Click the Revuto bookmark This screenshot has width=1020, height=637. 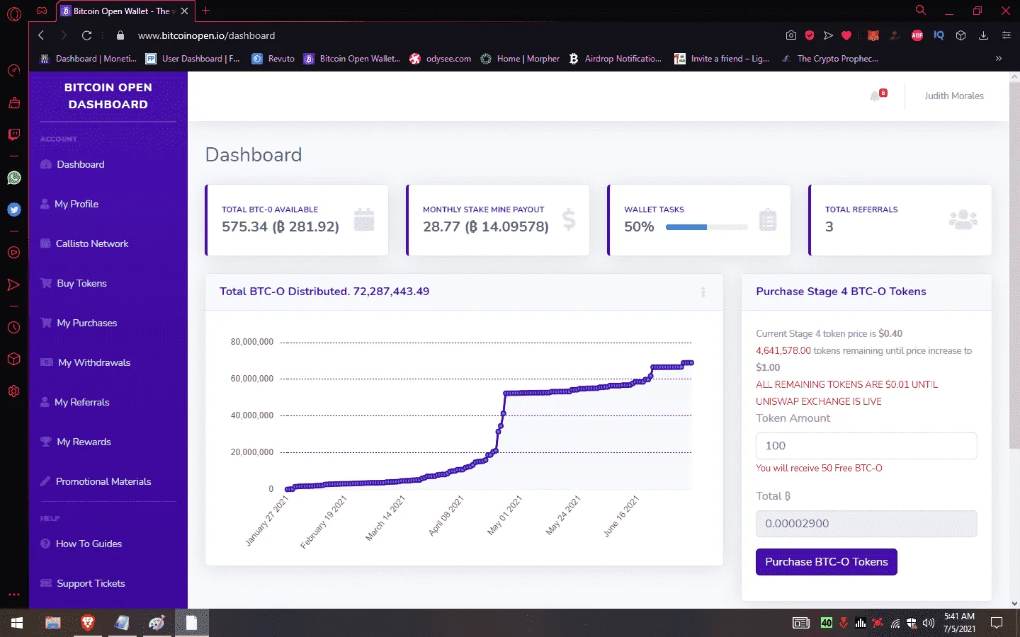tap(273, 59)
